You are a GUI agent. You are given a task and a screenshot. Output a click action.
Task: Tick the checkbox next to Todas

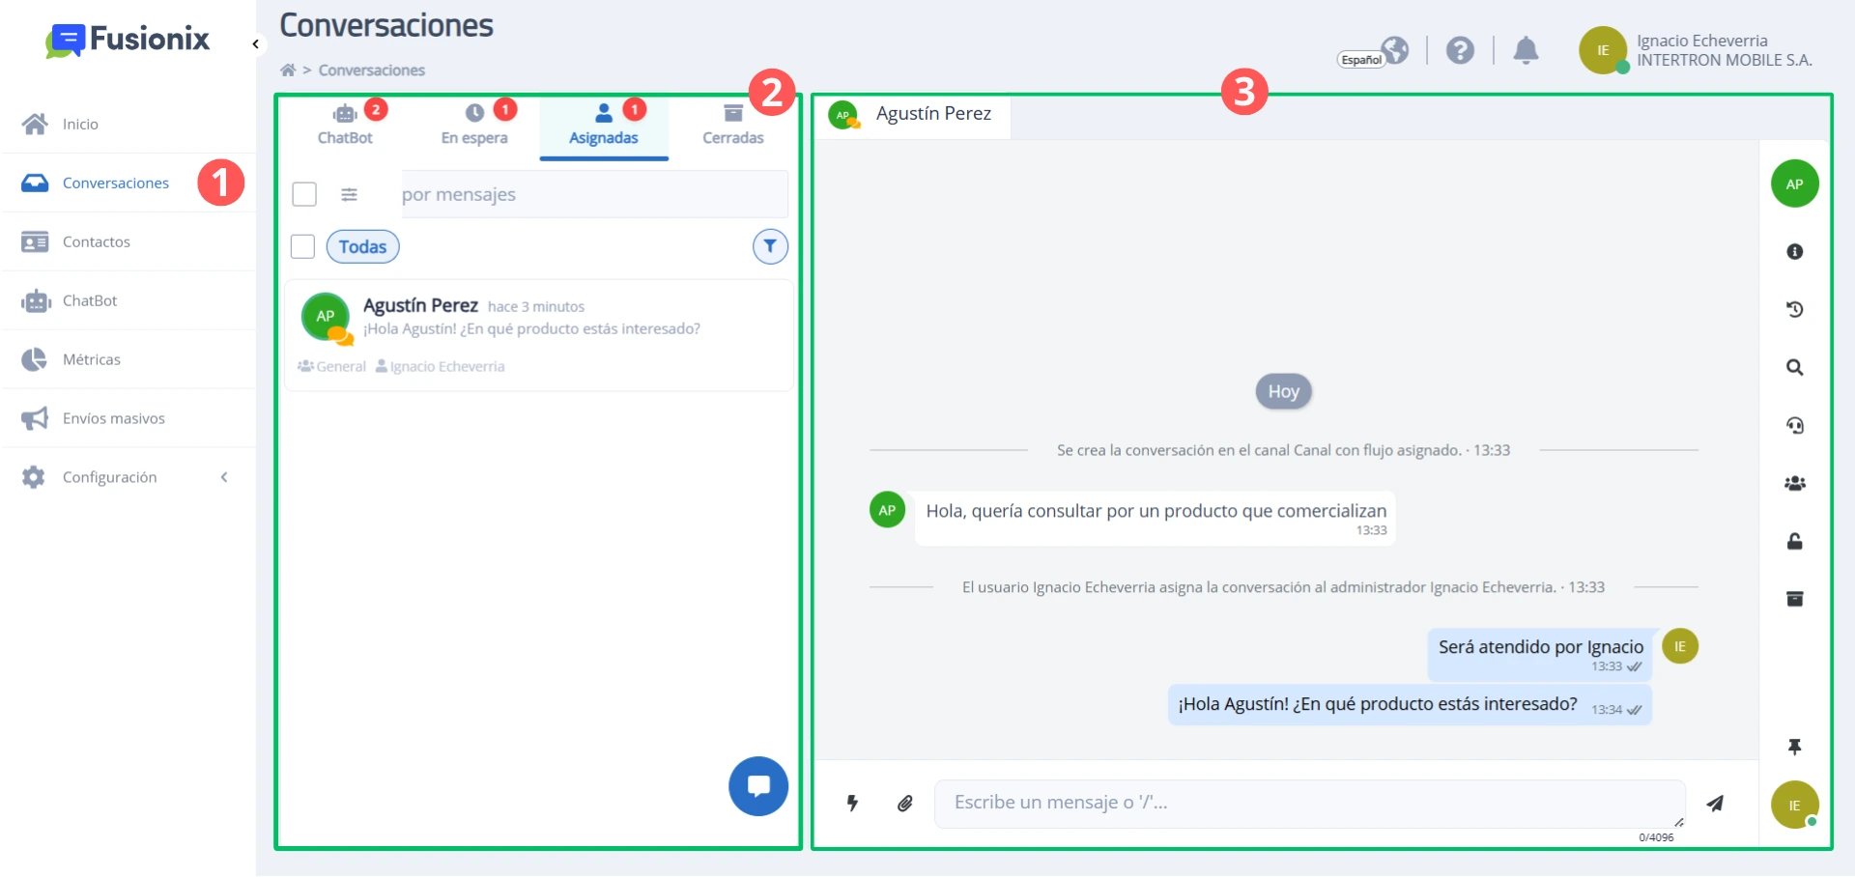[x=303, y=246]
